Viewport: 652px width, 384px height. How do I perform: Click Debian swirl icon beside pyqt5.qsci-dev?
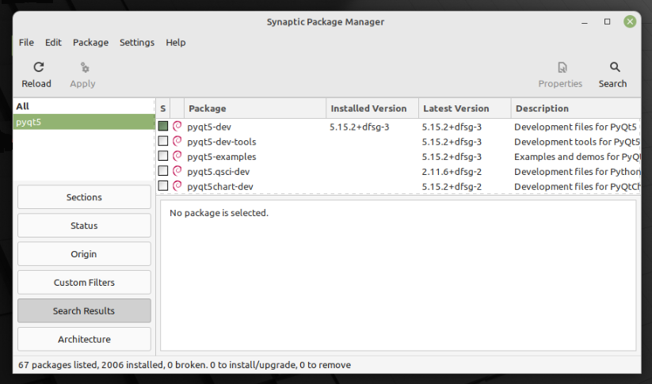177,171
